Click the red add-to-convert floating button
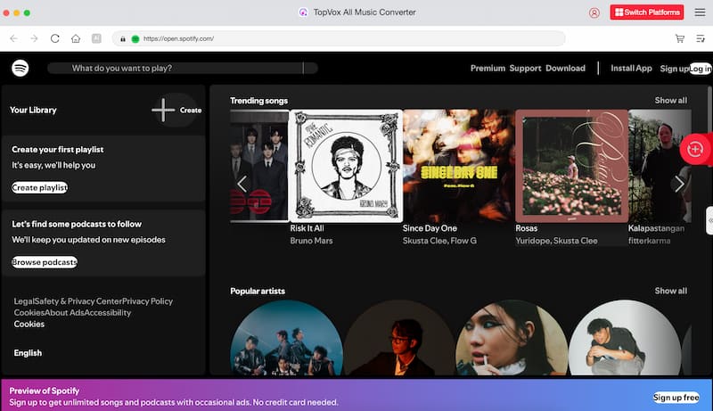713x411 pixels. [x=695, y=149]
